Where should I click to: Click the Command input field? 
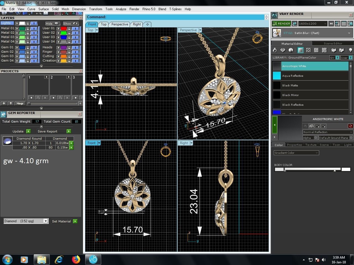coord(175,17)
